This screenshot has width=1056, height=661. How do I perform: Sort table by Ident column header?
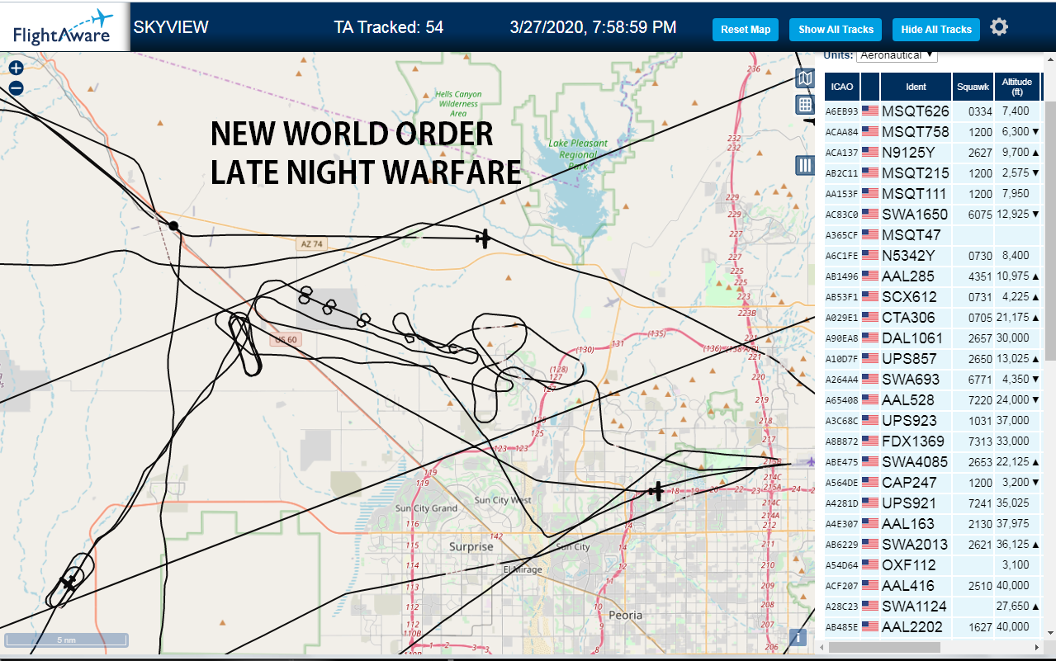click(x=916, y=86)
